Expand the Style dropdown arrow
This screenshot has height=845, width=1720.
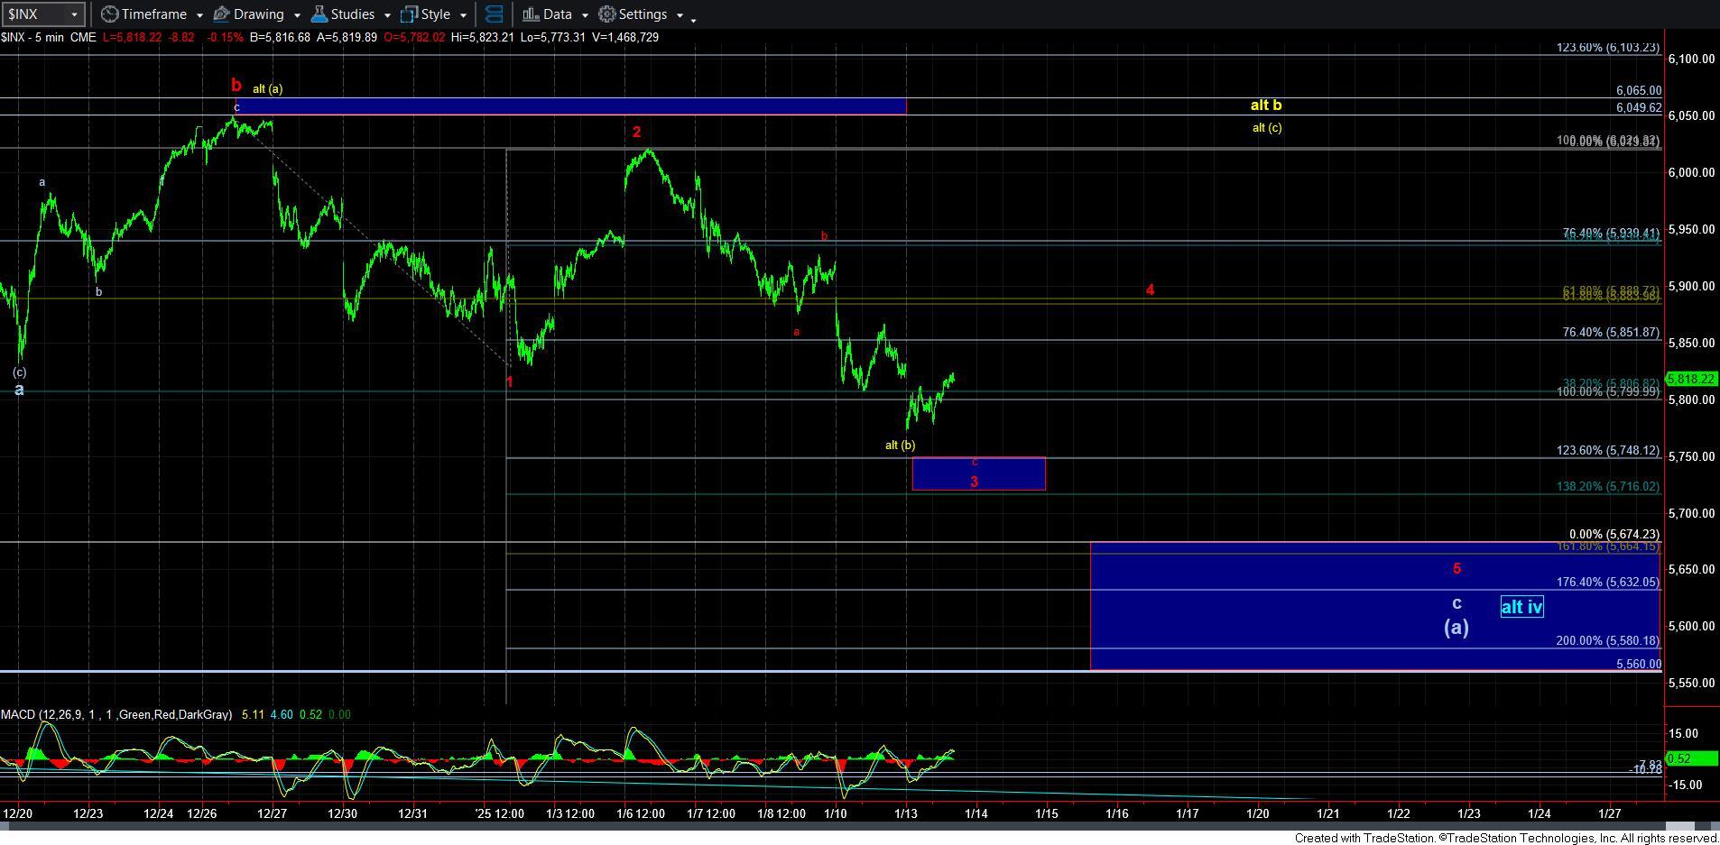click(463, 15)
